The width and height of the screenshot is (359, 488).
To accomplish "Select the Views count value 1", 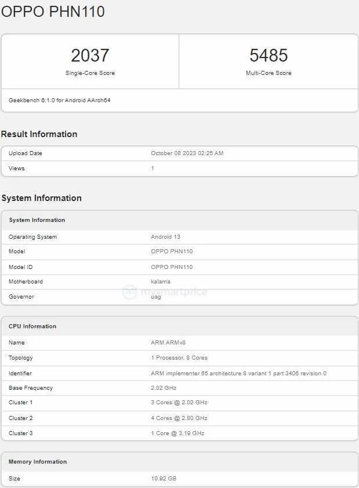I will [x=153, y=168].
